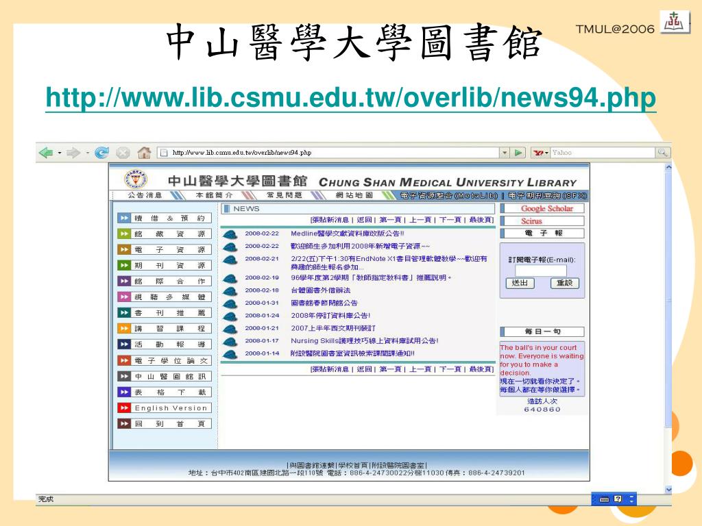The width and height of the screenshot is (702, 526).
Task: Open 電子資源整合 (MetaLib) link
Action: [x=448, y=195]
